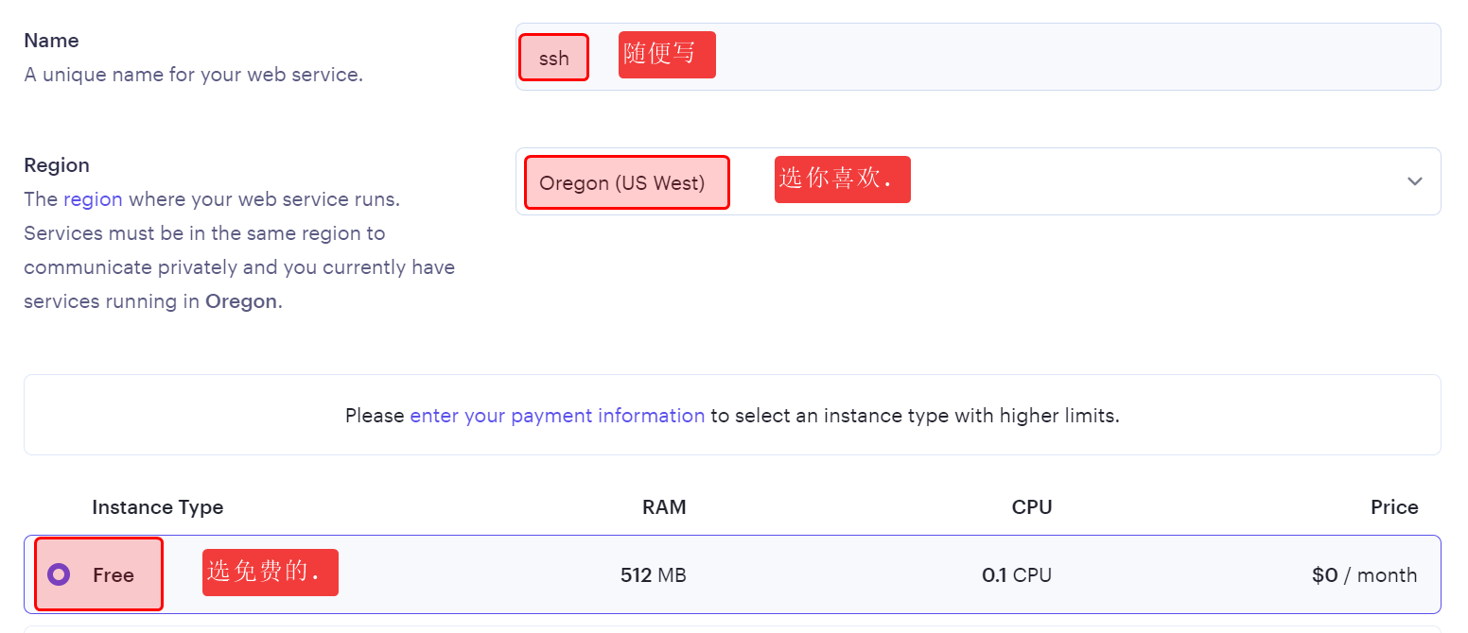The height and width of the screenshot is (633, 1468).
Task: Click the red '选你喜欢.' annotation label
Action: [842, 179]
